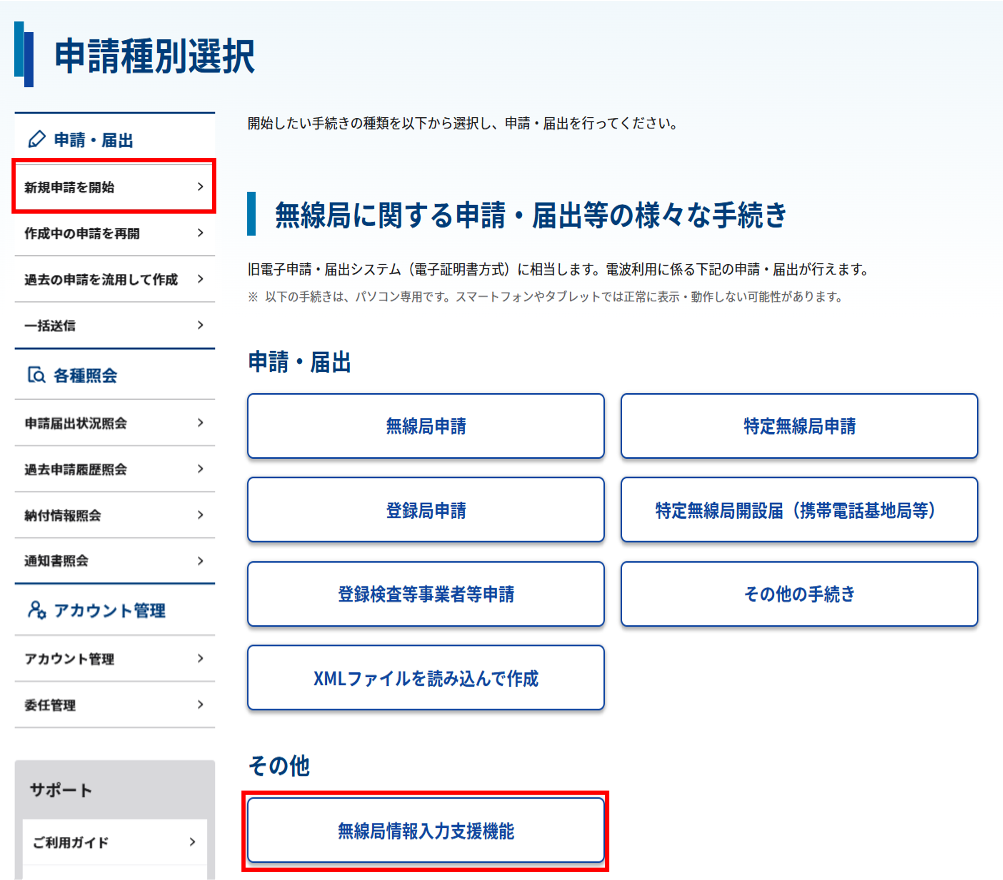Click the 各種照会 sidebar section heading
The image size is (1003, 880).
pos(85,375)
